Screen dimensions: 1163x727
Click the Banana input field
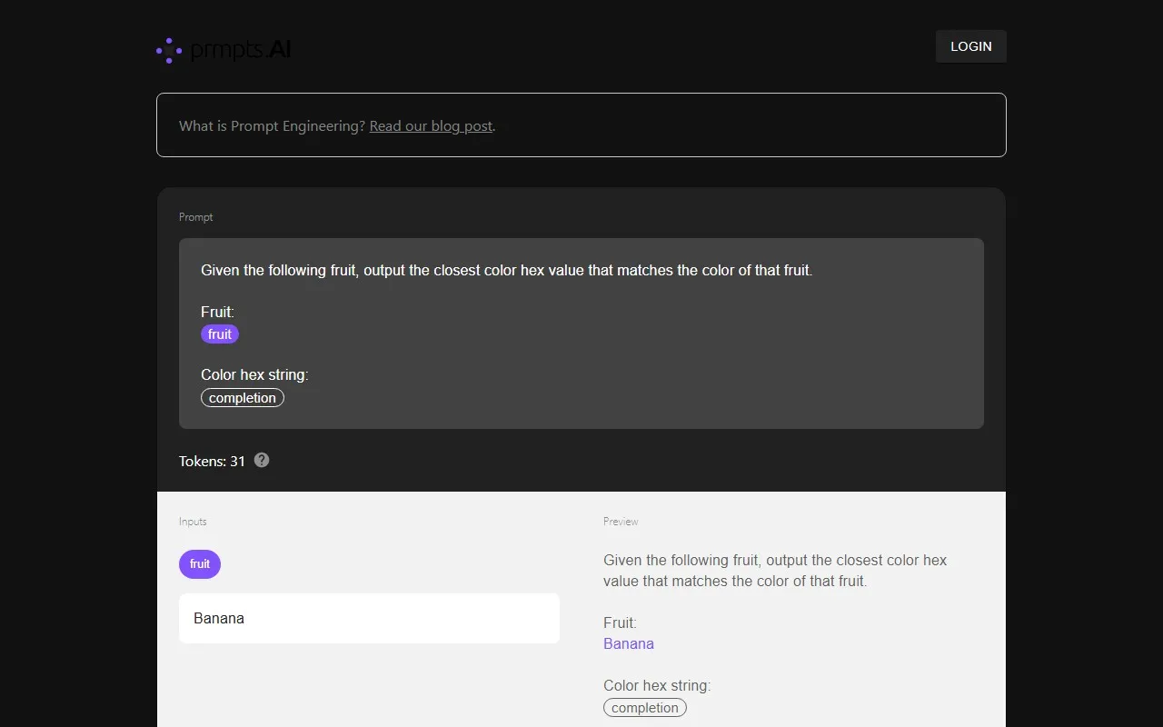click(x=369, y=618)
